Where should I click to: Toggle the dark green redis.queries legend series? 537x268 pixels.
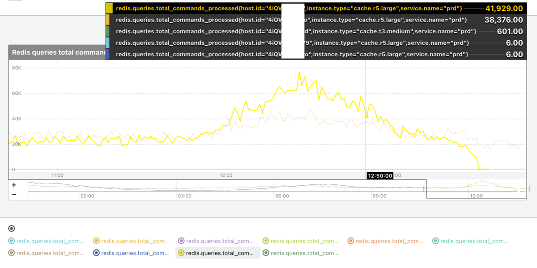point(300,253)
